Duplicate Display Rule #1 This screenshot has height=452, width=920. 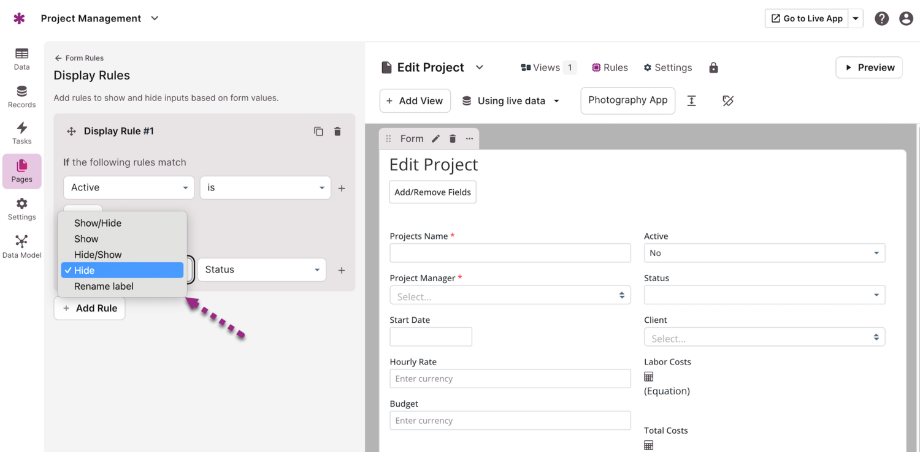click(x=318, y=131)
